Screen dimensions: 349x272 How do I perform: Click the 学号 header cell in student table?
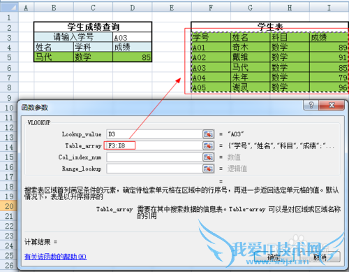tap(211, 37)
